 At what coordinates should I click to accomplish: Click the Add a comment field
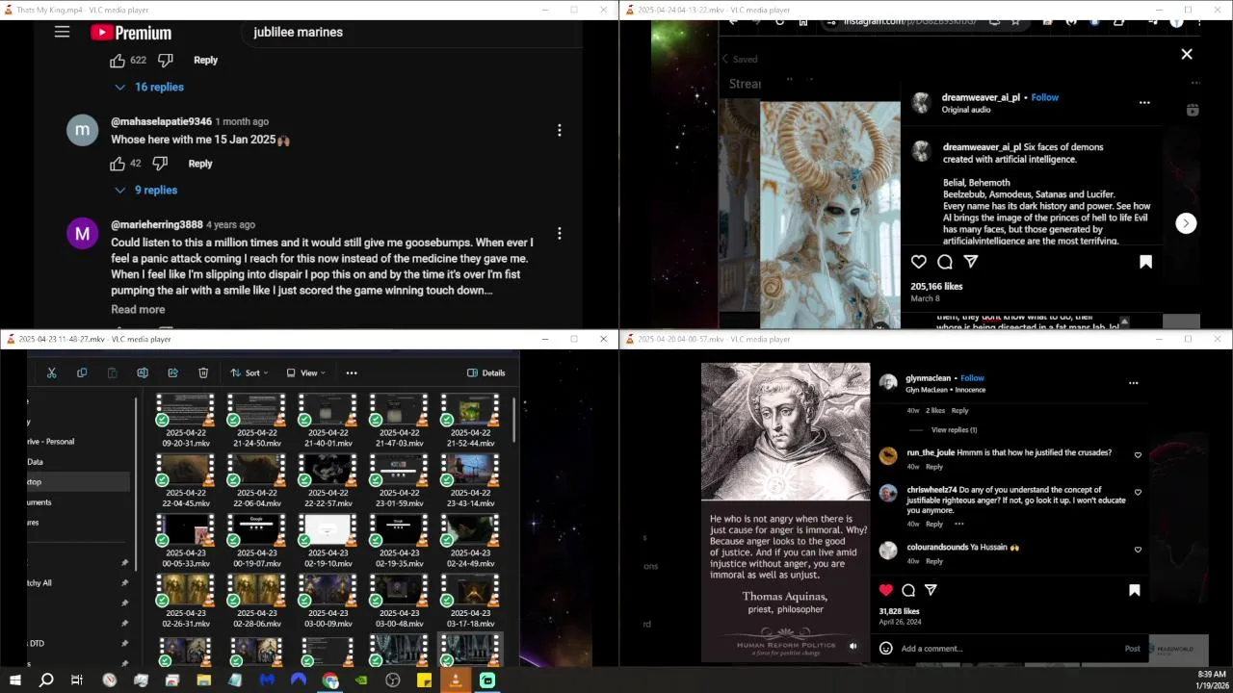point(1010,649)
